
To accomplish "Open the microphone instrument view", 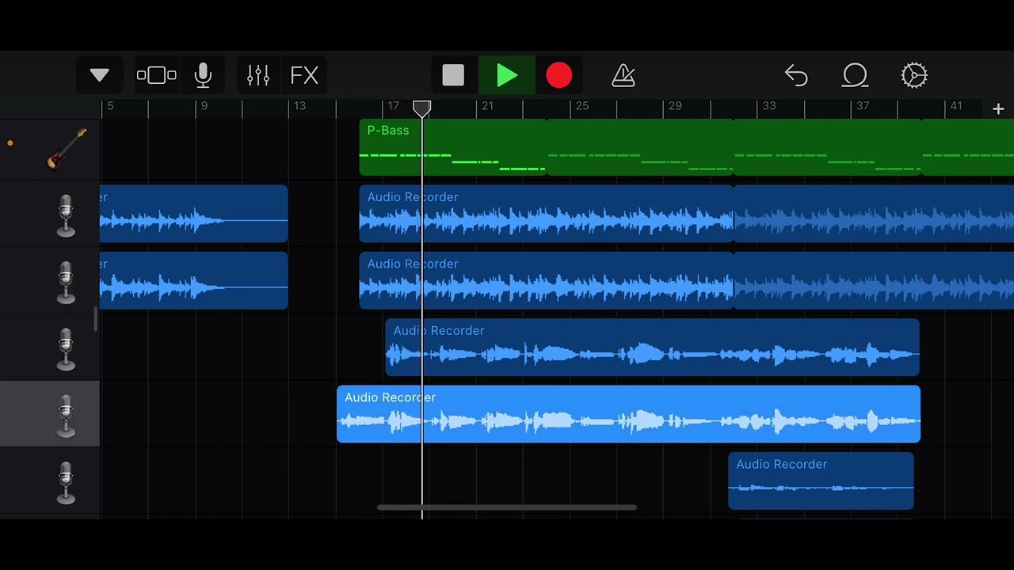I will 203,75.
